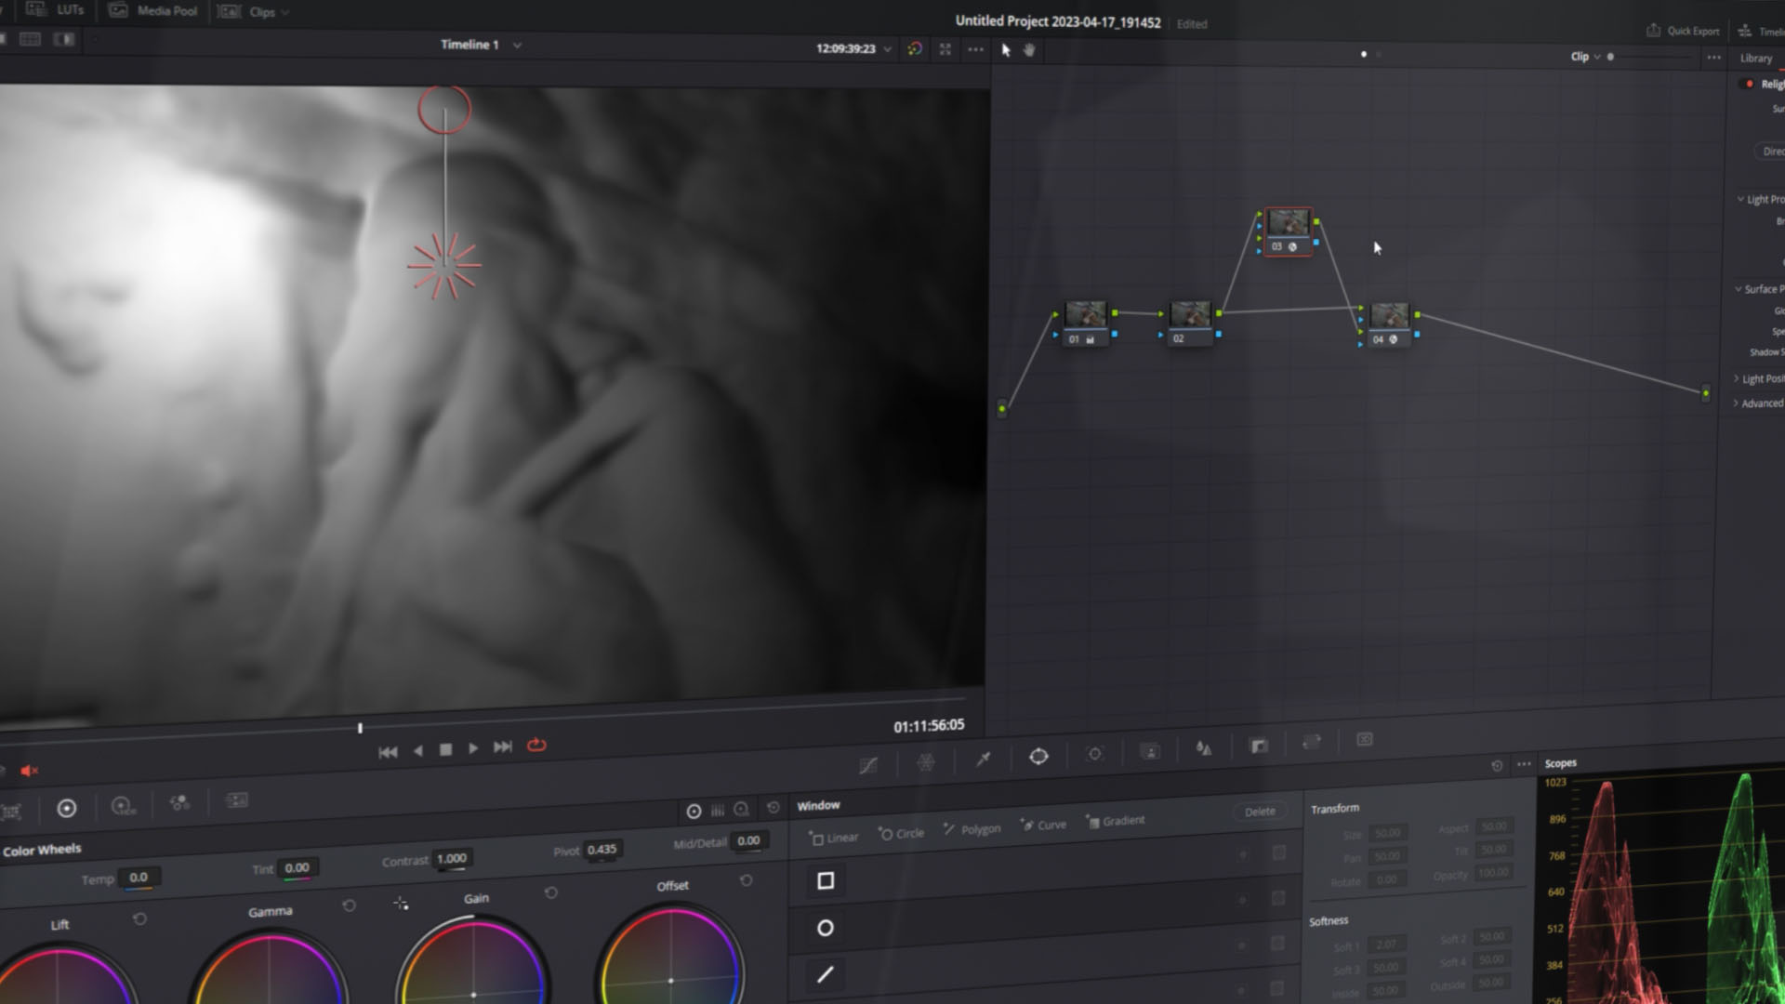Open node editor three-dot options menu
The width and height of the screenshot is (1785, 1004).
click(1713, 58)
